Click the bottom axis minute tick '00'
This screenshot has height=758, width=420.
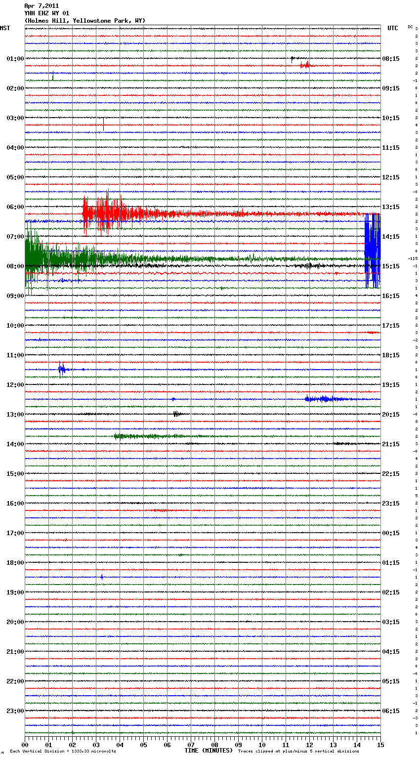coord(25,745)
